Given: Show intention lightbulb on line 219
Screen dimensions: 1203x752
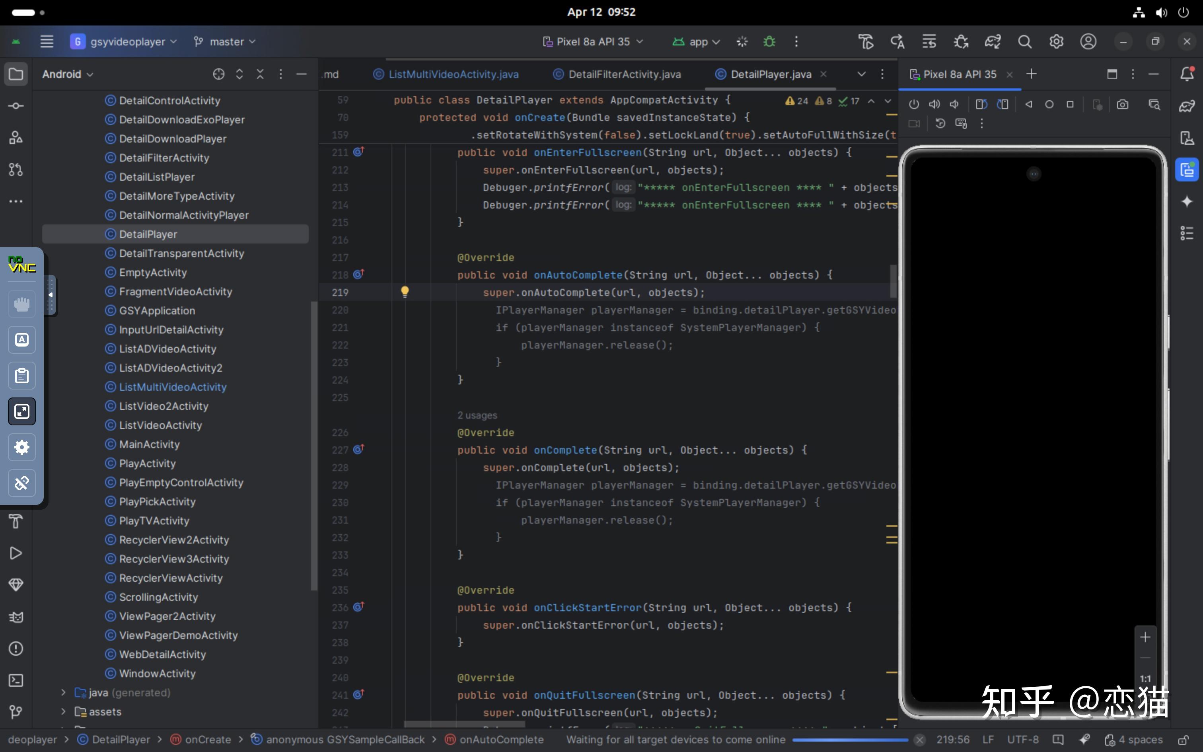Looking at the screenshot, I should click(x=405, y=292).
